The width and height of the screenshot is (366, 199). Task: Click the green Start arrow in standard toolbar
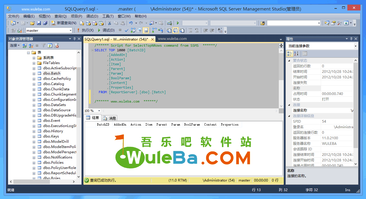tap(178, 23)
